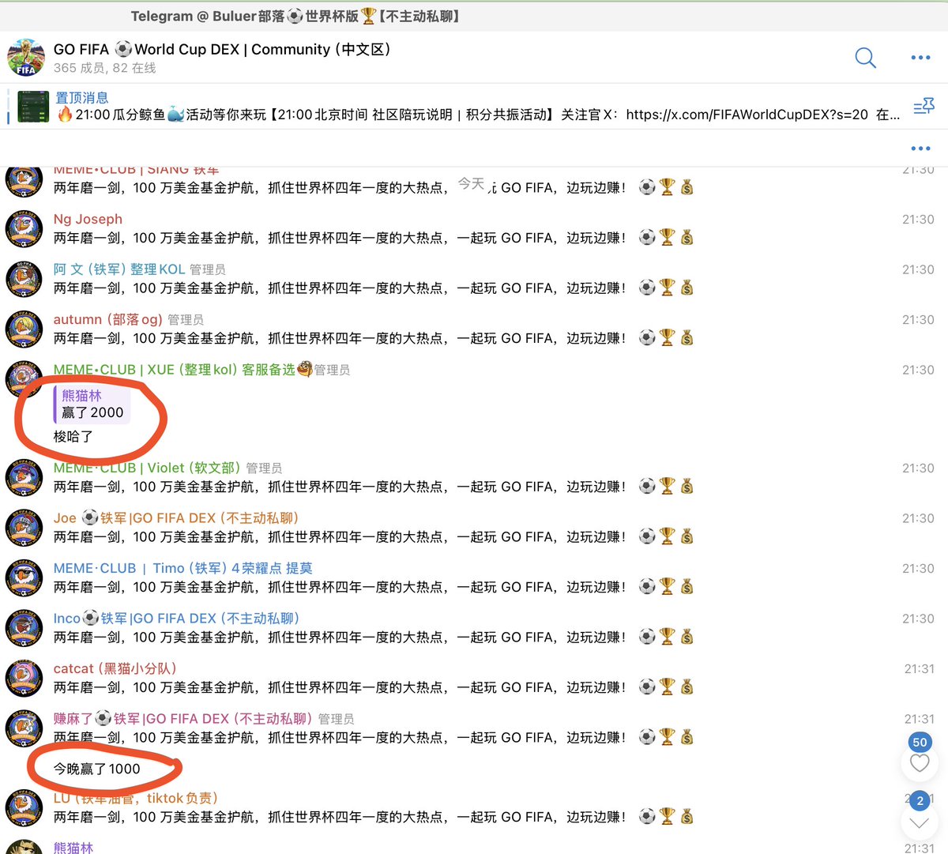948x854 pixels.
Task: Open the x.com/FIFAWorldCupDEX link in pinned message
Action: [747, 115]
